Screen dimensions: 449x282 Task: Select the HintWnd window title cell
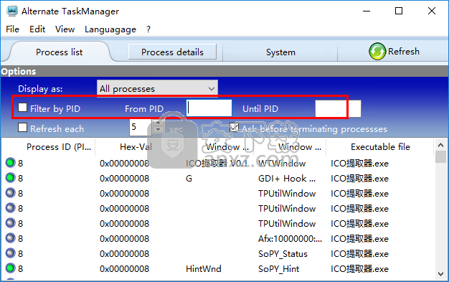click(204, 269)
